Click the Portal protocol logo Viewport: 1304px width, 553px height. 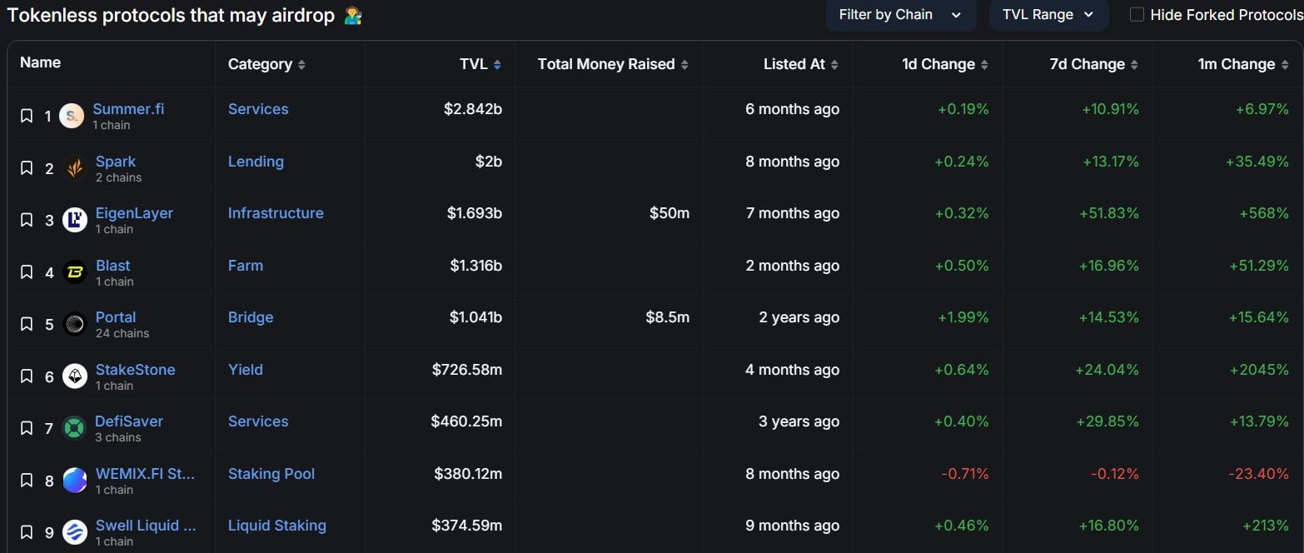click(x=75, y=324)
